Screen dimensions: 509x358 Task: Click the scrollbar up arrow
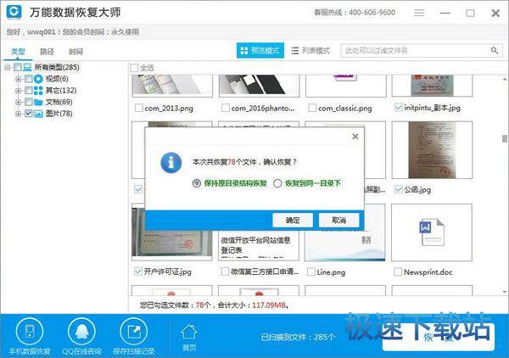(505, 79)
